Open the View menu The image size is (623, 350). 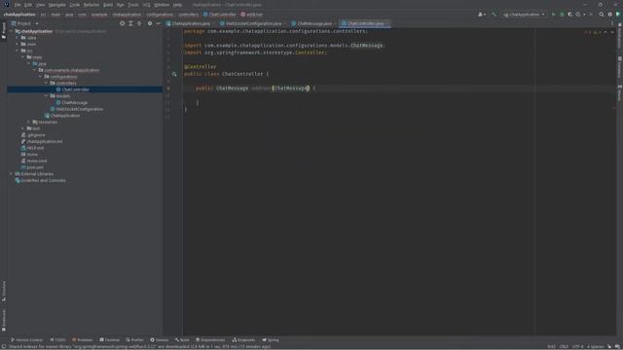coord(40,5)
